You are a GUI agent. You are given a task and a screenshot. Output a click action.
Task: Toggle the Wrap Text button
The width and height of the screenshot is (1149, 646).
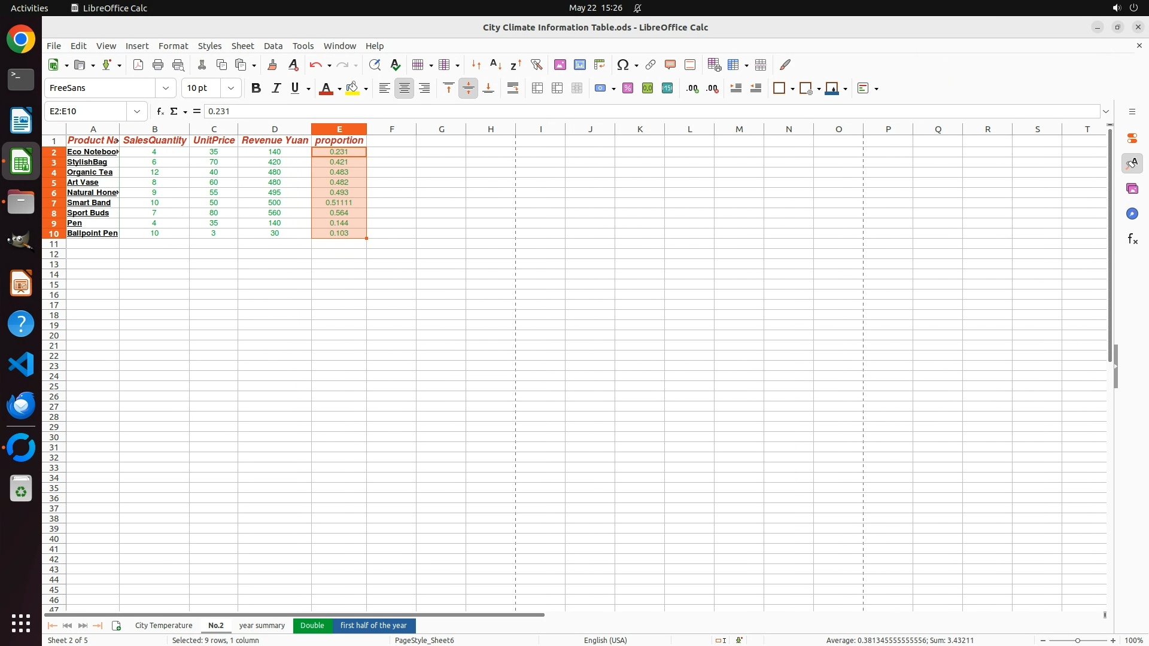coord(513,89)
